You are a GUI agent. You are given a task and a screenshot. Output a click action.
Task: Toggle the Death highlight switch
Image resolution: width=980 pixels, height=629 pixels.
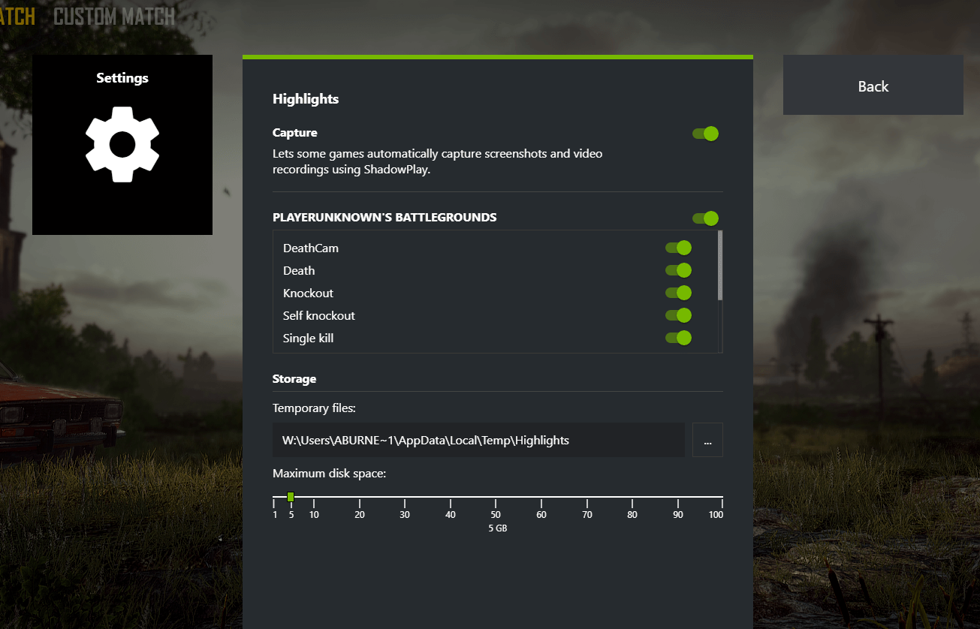(x=678, y=270)
